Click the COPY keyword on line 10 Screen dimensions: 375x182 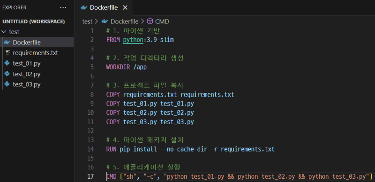tap(113, 112)
